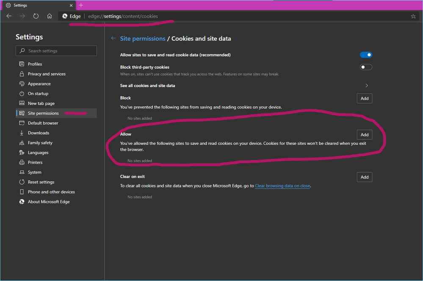
Task: Select Site permissions in sidebar
Action: click(56, 113)
